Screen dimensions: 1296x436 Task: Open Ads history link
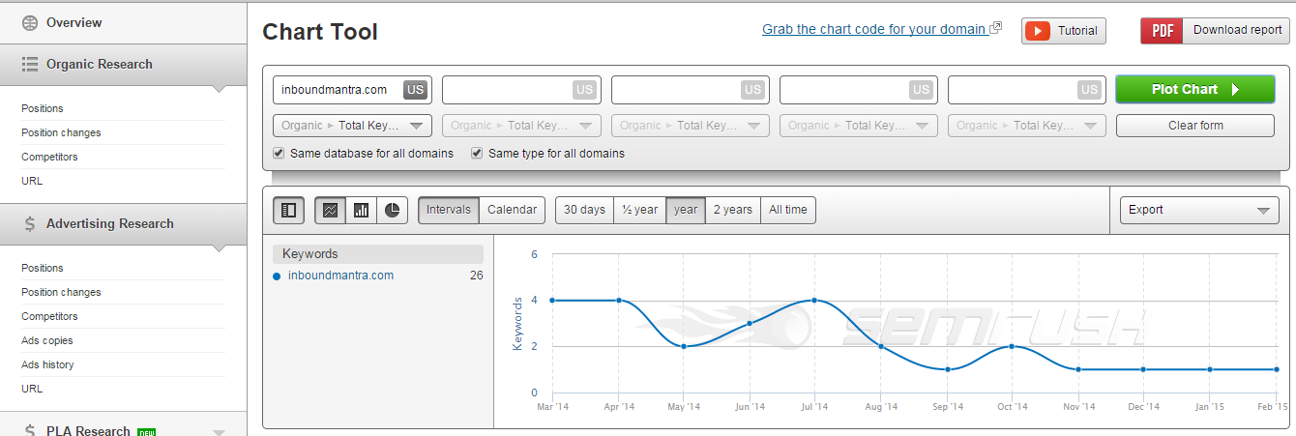[47, 364]
